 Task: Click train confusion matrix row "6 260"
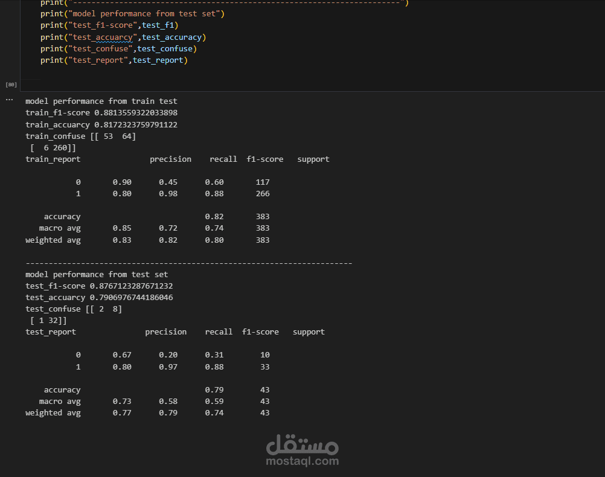coord(53,148)
